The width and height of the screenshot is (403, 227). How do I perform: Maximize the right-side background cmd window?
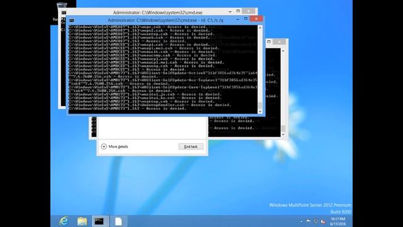(x=269, y=42)
